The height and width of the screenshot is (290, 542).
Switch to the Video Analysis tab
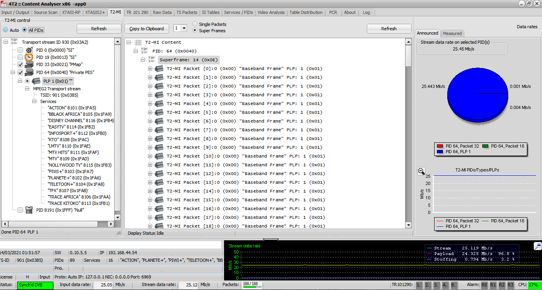click(x=271, y=12)
